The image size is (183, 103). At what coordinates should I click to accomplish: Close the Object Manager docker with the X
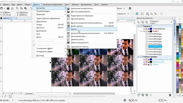point(175,18)
